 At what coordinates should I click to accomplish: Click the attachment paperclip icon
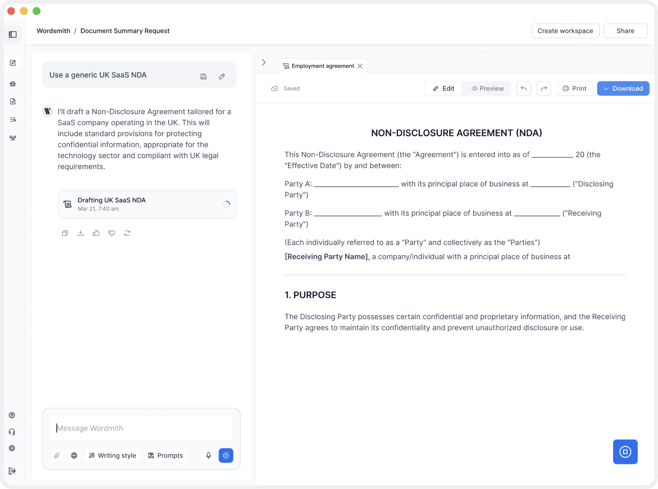click(57, 456)
